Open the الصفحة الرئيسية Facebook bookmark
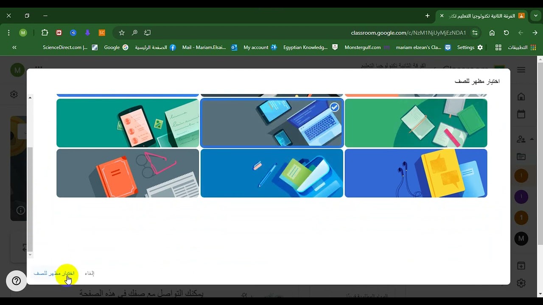Viewport: 543px width, 305px height. (x=155, y=47)
